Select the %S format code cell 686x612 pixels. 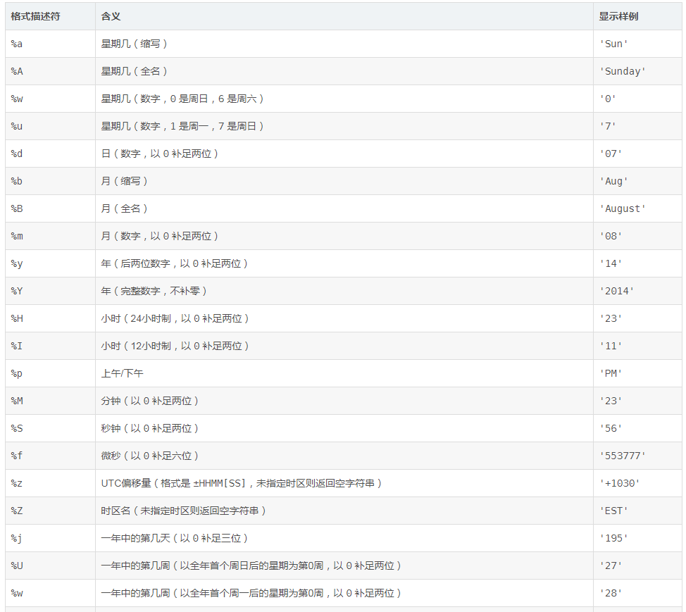17,428
